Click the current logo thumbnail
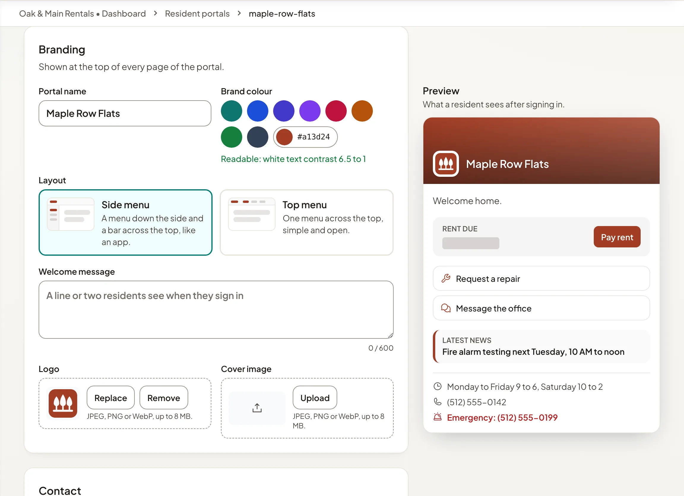684x496 pixels. click(x=63, y=403)
